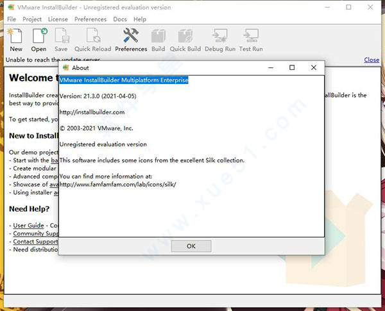Click the Close link on update notice

coord(372,60)
